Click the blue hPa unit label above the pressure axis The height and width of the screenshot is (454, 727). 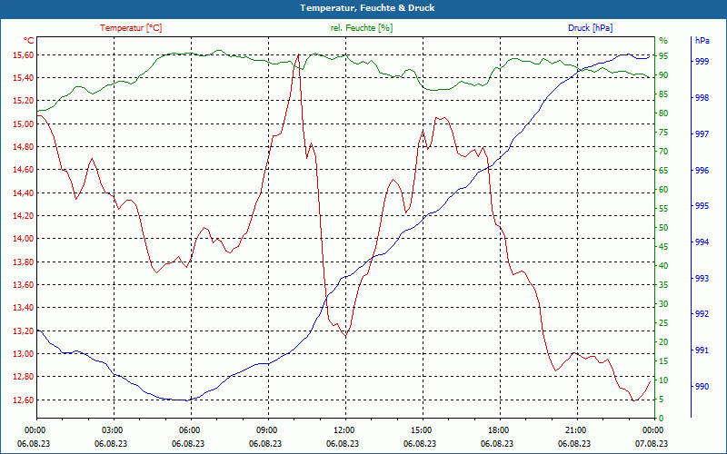tap(702, 40)
